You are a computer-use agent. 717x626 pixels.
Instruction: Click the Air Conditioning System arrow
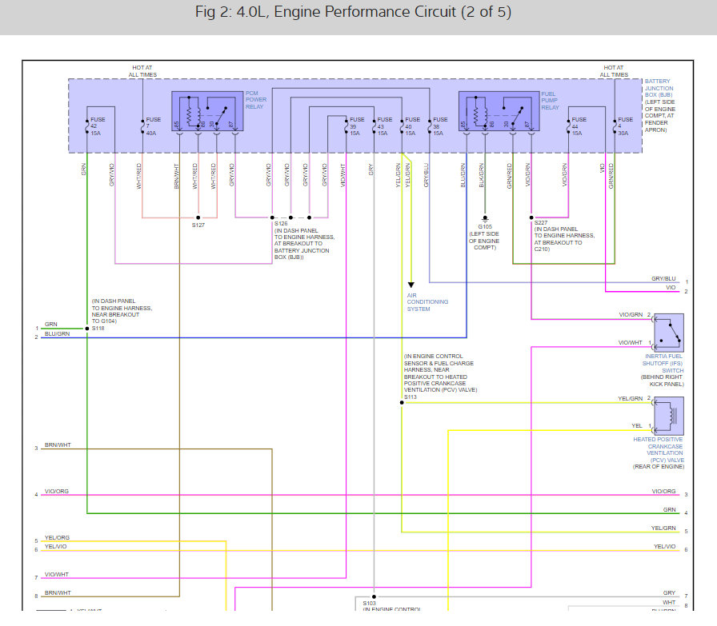pyautogui.click(x=411, y=285)
